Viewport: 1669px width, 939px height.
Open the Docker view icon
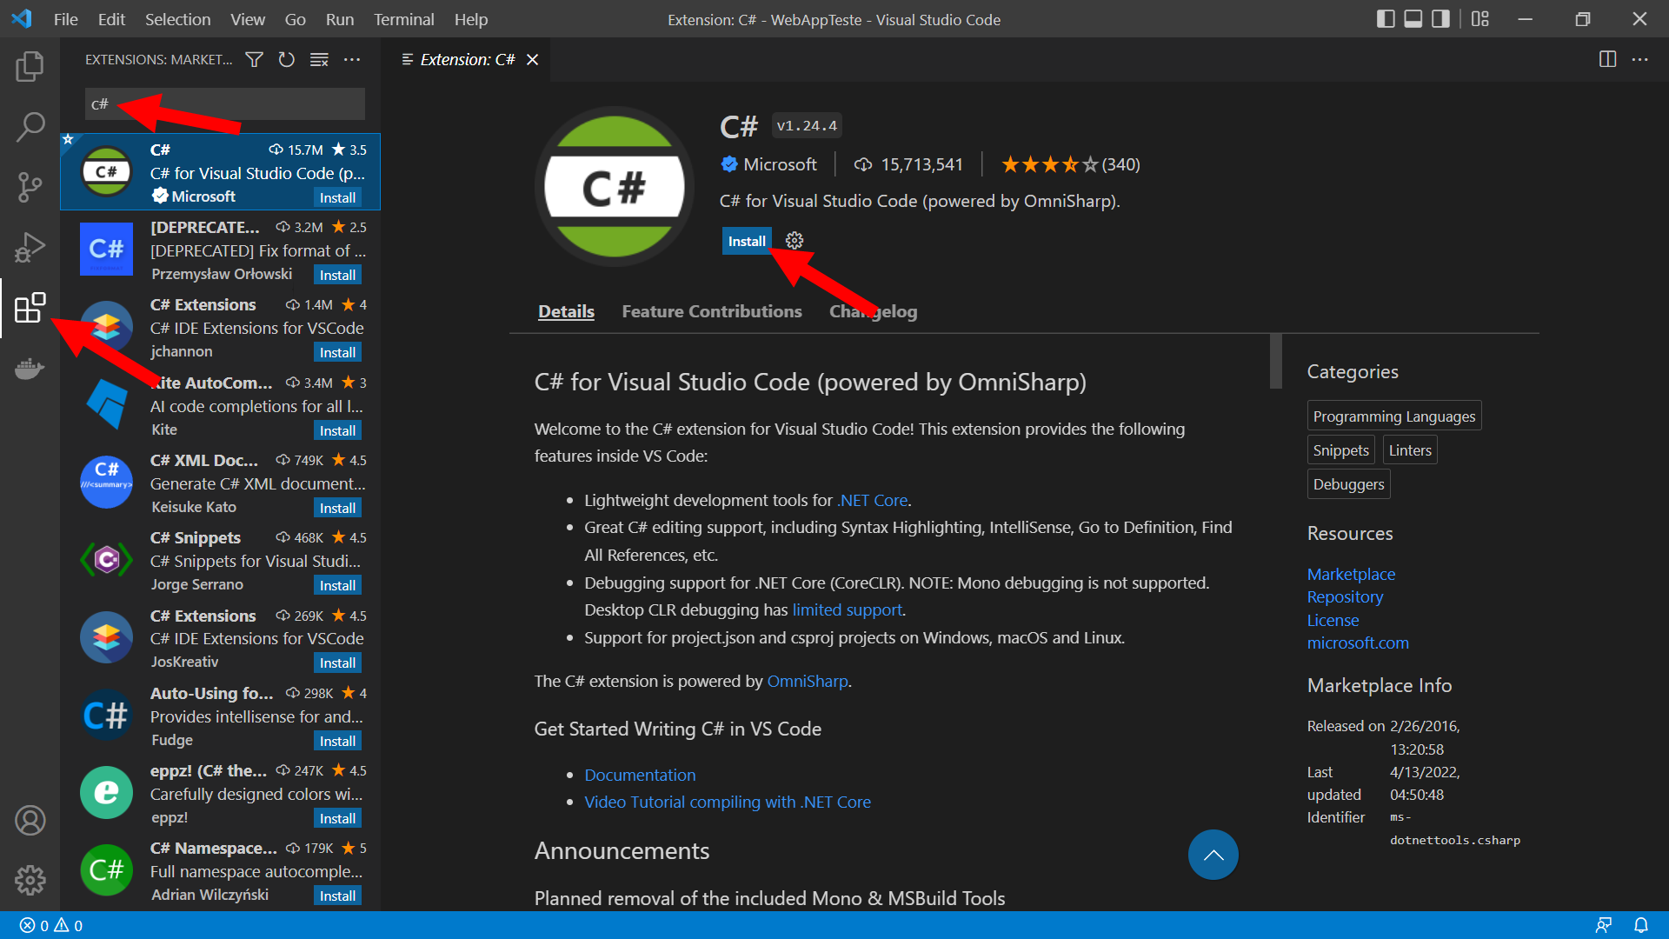tap(30, 369)
